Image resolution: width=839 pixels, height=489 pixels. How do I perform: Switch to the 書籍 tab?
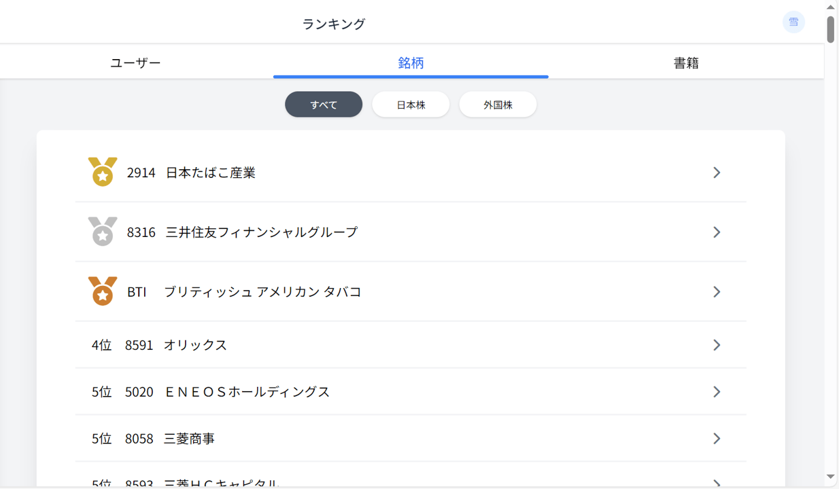[686, 62]
